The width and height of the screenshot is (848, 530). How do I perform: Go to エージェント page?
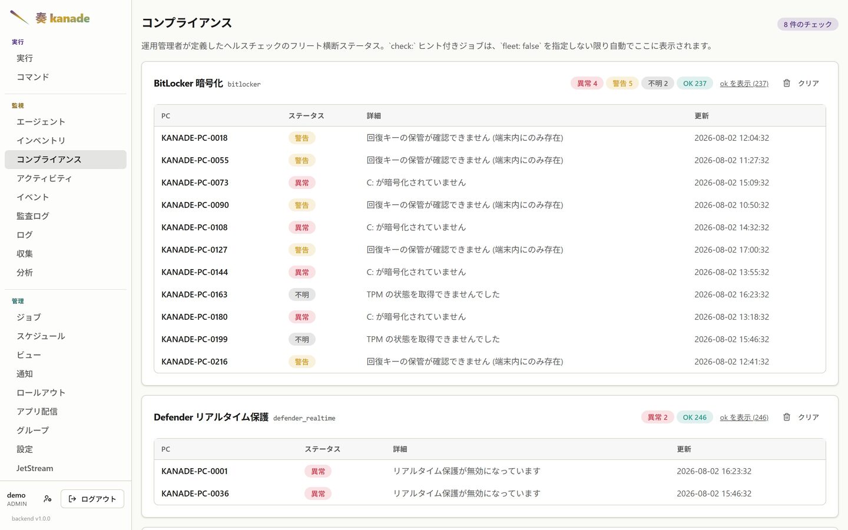pyautogui.click(x=65, y=122)
